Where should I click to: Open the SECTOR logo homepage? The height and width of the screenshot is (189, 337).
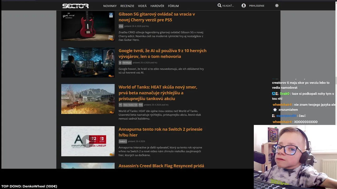click(76, 6)
